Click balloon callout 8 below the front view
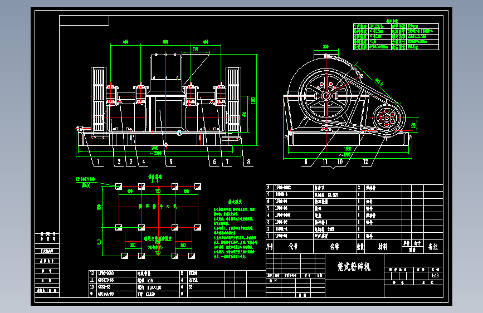Screen dimensions: 483x313 (x=248, y=162)
